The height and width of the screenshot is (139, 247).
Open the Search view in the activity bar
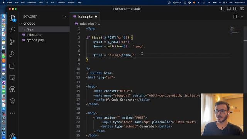[x=12, y=30]
